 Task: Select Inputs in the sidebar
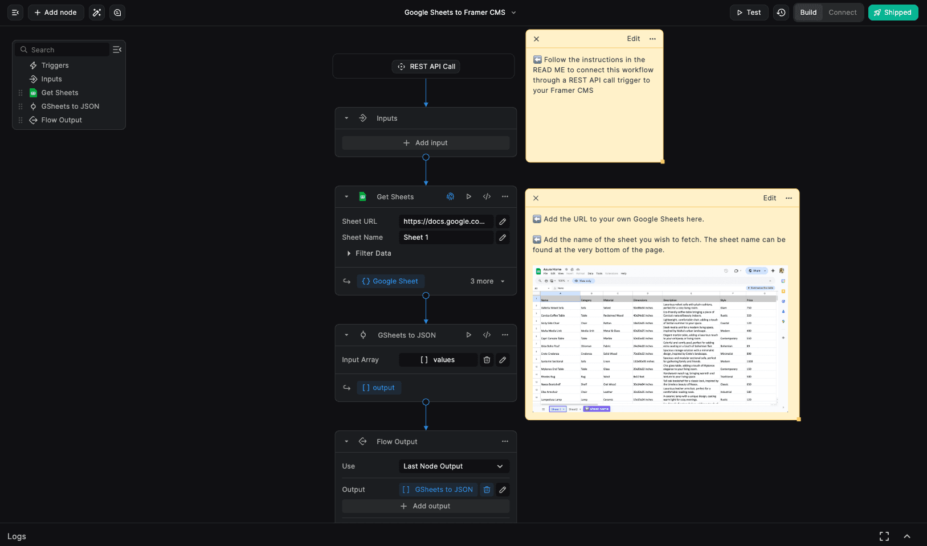[x=51, y=79]
